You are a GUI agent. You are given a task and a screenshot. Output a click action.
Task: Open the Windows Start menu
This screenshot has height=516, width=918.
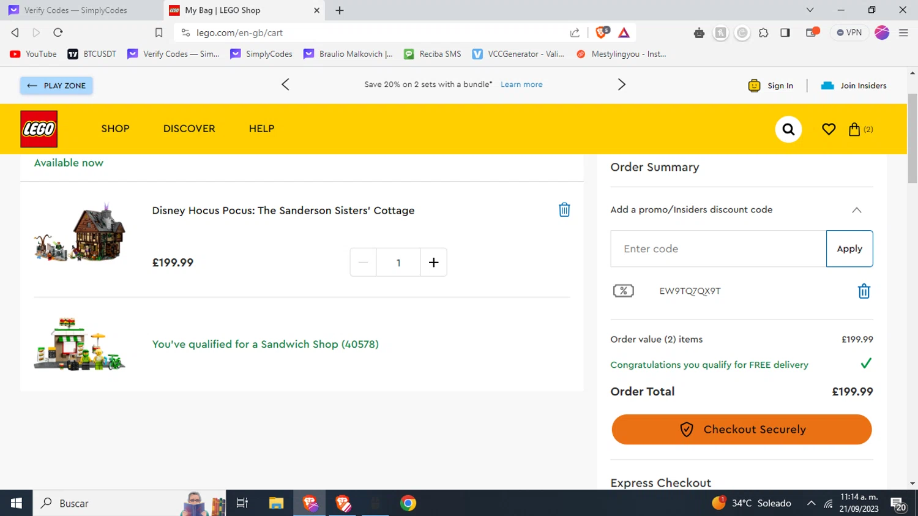click(x=16, y=503)
